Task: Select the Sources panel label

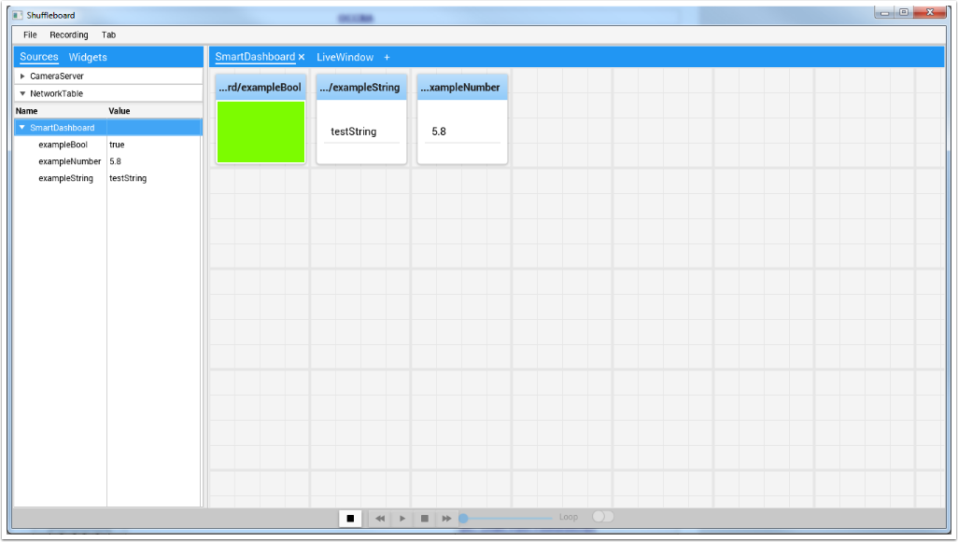Action: click(x=38, y=57)
